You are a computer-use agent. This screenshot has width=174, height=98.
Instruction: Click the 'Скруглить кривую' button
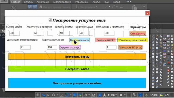[70, 47]
